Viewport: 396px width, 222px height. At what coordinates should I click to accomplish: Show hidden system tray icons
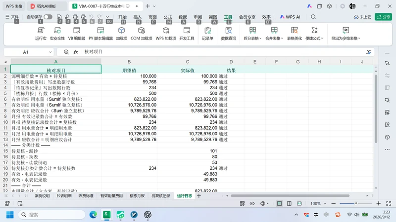pyautogui.click(x=296, y=215)
